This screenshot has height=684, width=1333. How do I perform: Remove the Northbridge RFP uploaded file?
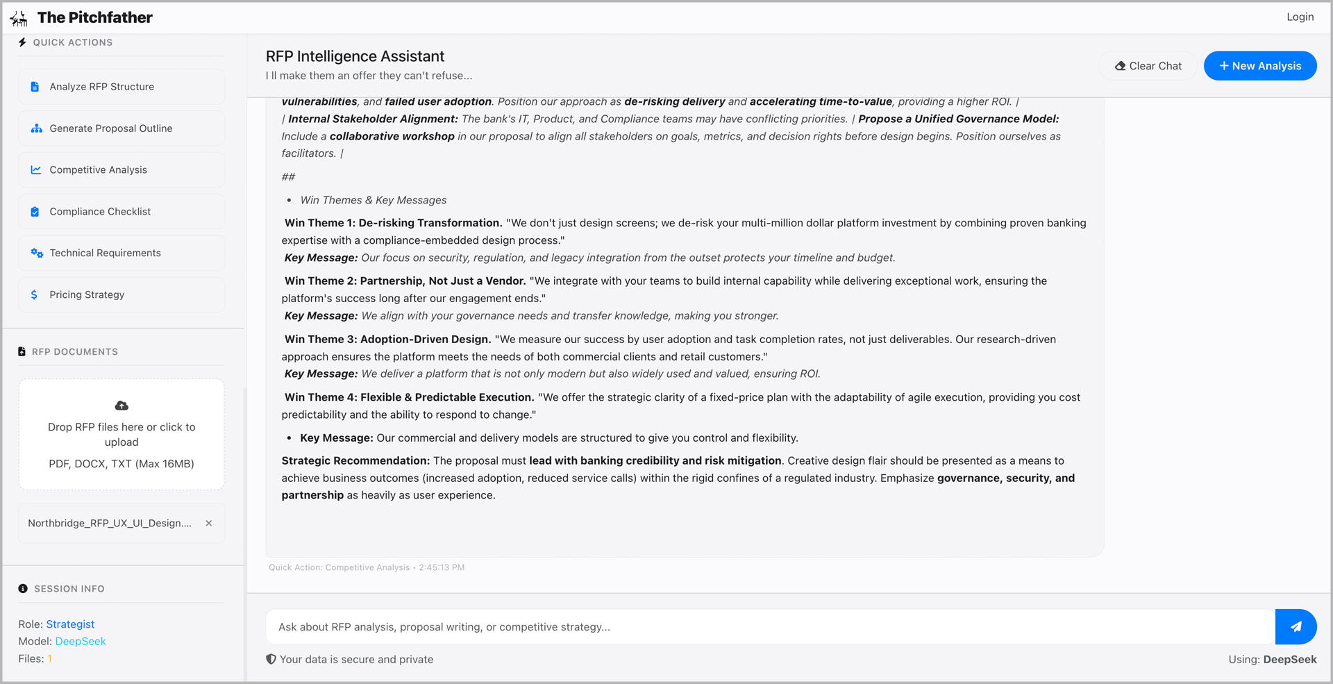[209, 524]
